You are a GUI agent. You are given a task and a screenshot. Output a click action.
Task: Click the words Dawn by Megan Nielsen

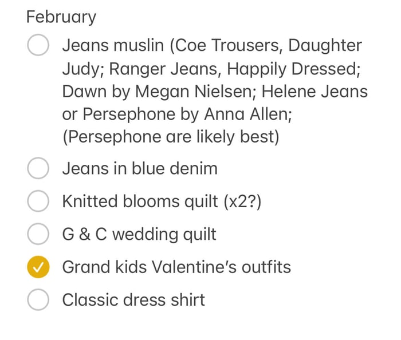click(158, 92)
